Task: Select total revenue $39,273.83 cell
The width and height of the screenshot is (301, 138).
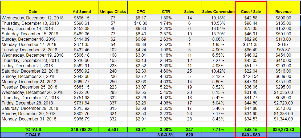Action: (283, 129)
